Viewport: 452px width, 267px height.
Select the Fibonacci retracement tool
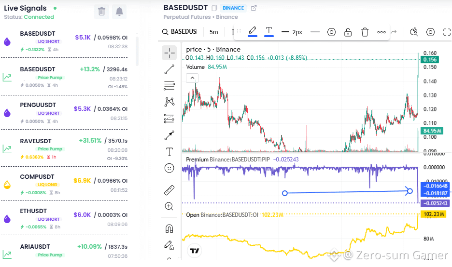coord(169,85)
